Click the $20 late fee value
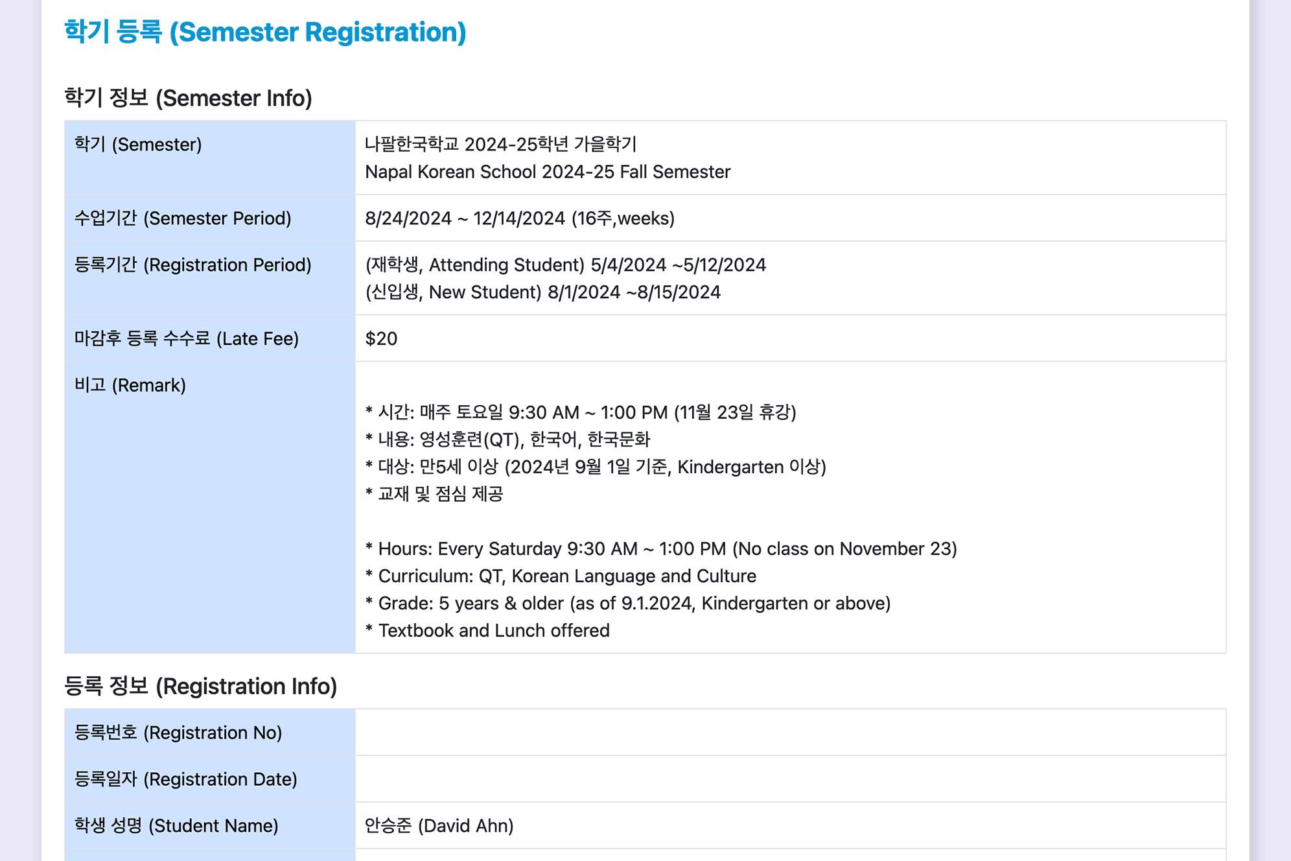This screenshot has height=861, width=1291. click(381, 338)
